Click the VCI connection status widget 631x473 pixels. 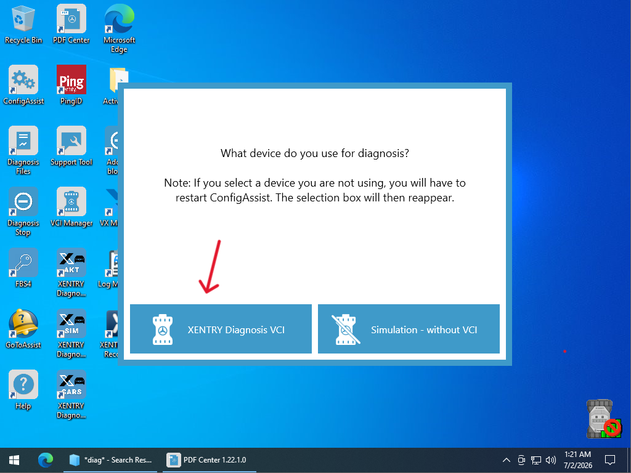pyautogui.click(x=603, y=419)
